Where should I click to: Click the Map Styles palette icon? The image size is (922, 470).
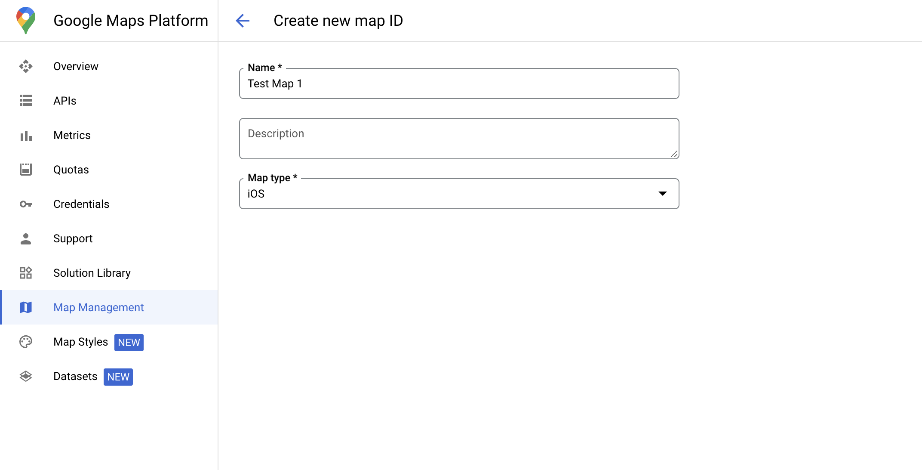pyautogui.click(x=26, y=342)
